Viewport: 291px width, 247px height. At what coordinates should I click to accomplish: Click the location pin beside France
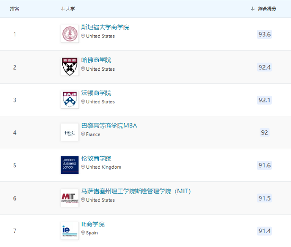pos(83,134)
